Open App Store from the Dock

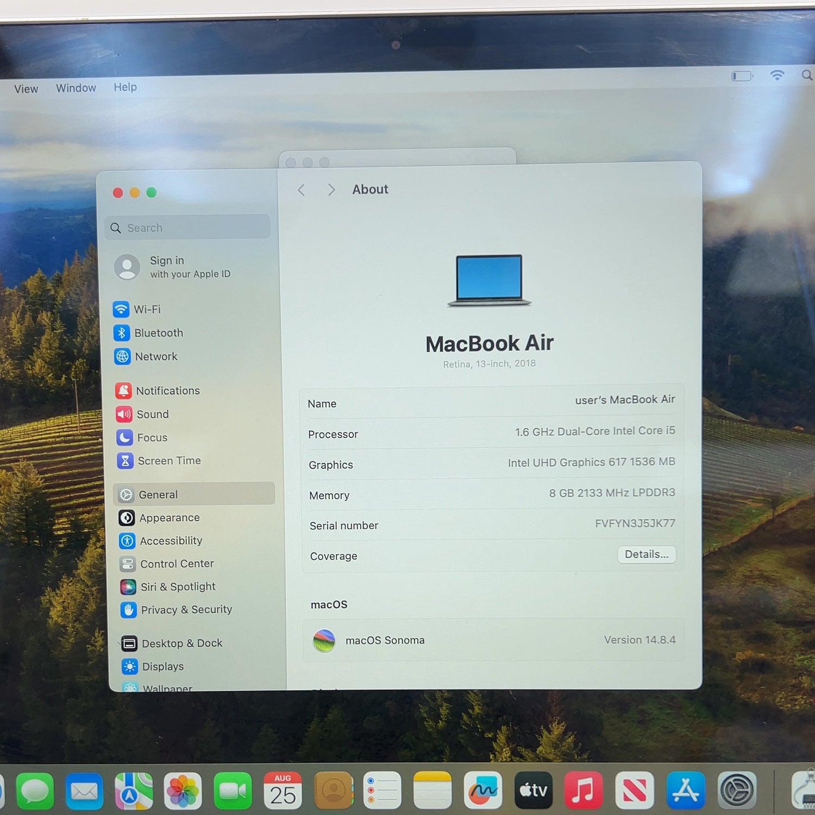click(686, 790)
